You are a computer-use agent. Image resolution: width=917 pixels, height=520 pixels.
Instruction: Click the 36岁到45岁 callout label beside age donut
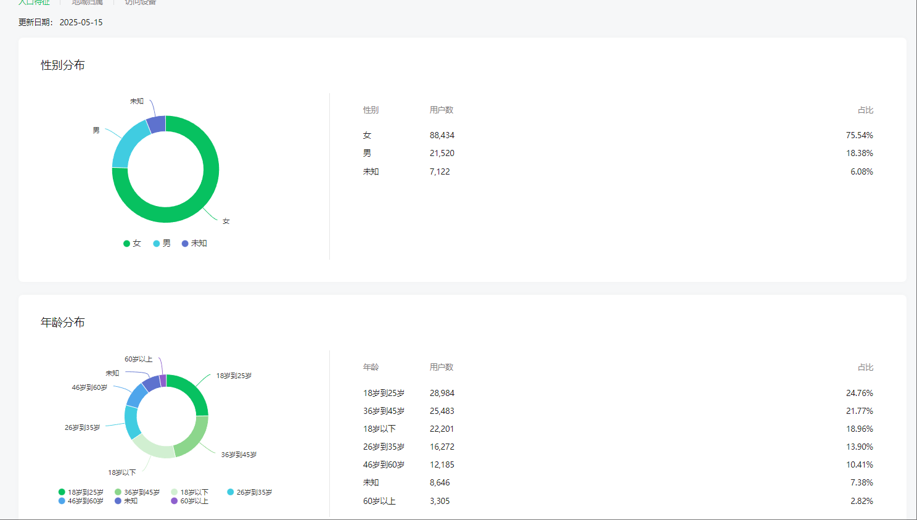click(x=239, y=455)
